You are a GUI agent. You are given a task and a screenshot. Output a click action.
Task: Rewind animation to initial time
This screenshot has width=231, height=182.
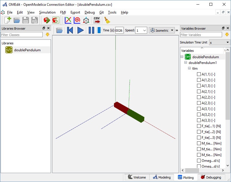point(70,30)
